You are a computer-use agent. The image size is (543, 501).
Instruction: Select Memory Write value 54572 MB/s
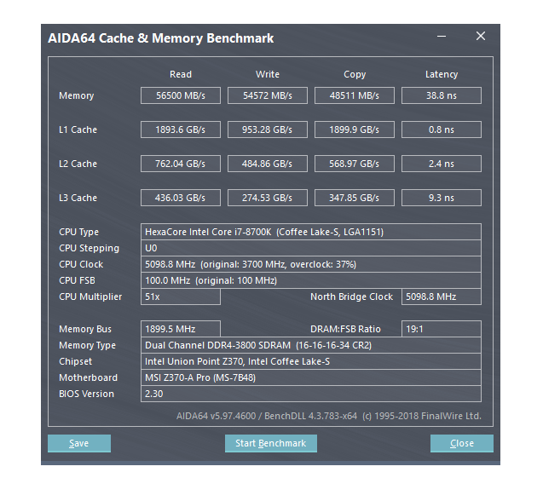tap(268, 95)
